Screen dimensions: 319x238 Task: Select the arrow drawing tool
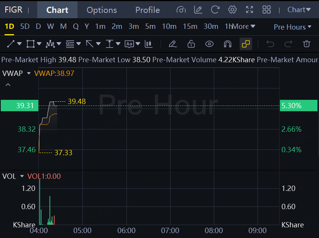point(90,44)
